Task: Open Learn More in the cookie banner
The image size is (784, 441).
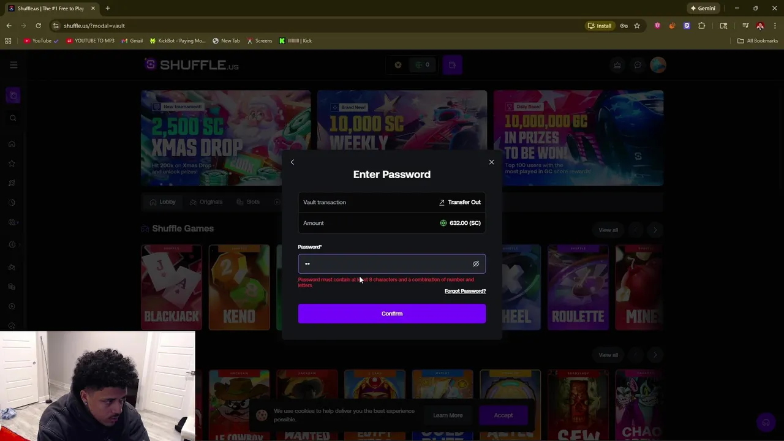Action: (x=448, y=415)
